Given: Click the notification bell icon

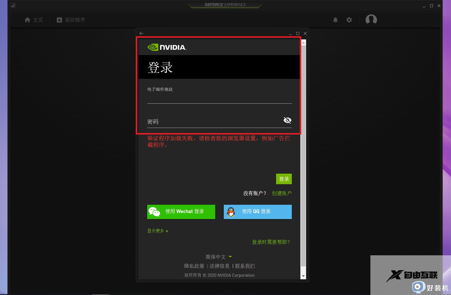Looking at the screenshot, I should (x=335, y=20).
